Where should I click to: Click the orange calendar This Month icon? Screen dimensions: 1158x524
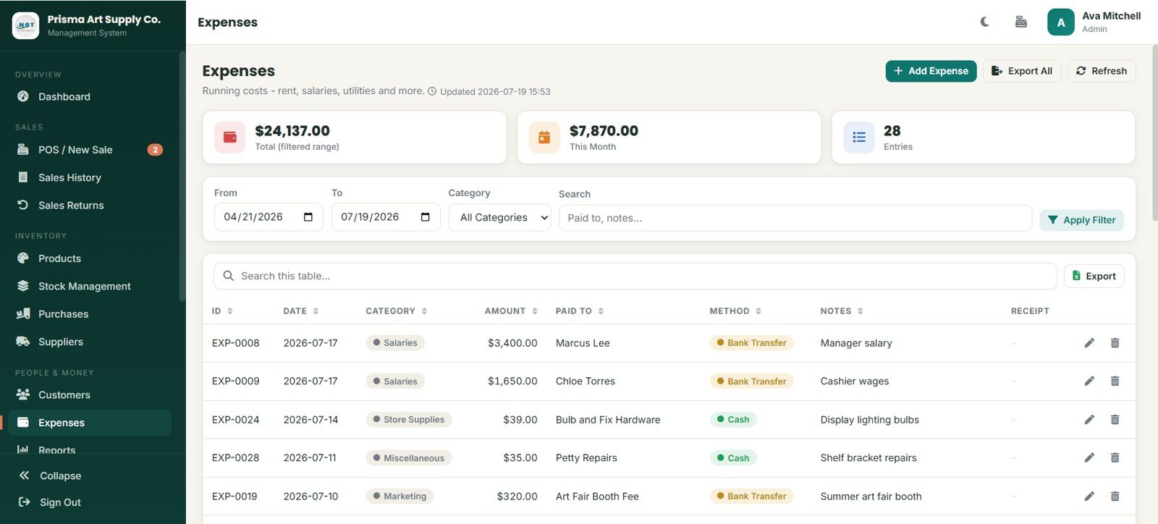[x=544, y=138]
